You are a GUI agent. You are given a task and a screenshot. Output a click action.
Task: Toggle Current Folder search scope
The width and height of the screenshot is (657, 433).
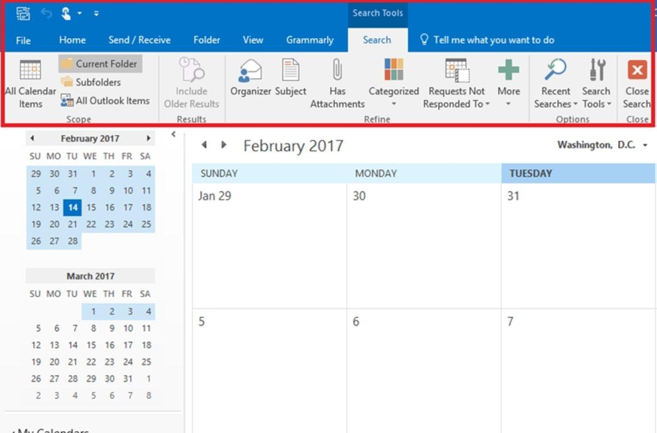pyautogui.click(x=100, y=63)
